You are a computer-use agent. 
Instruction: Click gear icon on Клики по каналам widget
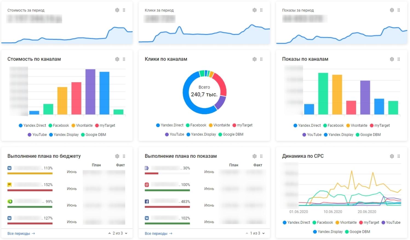tap(254, 59)
